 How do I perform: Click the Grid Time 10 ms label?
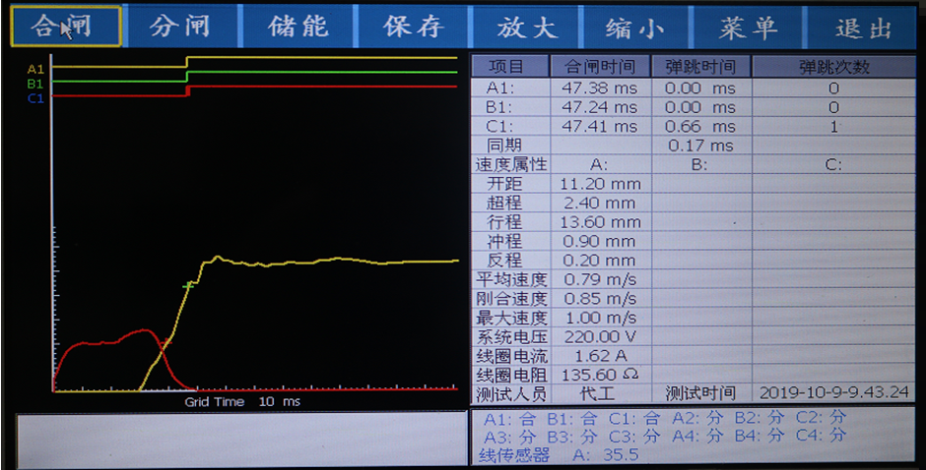click(x=242, y=402)
